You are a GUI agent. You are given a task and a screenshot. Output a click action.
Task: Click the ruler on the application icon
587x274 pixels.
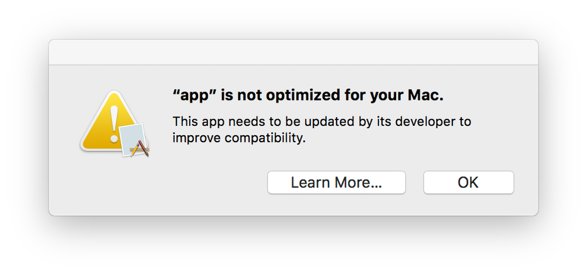click(x=140, y=151)
